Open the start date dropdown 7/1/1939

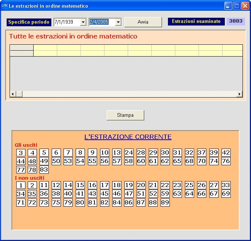83,22
